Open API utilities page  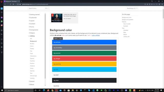[31, 39]
